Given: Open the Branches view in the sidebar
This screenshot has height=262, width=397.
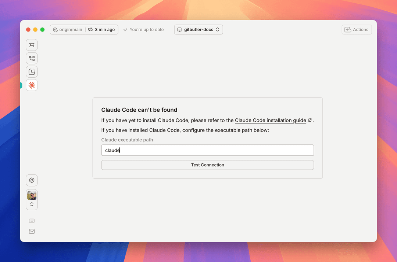Looking at the screenshot, I should pyautogui.click(x=32, y=58).
